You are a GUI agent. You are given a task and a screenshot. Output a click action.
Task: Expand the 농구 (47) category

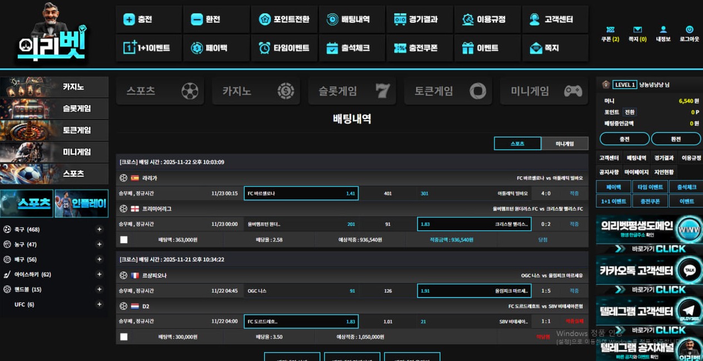pyautogui.click(x=100, y=244)
